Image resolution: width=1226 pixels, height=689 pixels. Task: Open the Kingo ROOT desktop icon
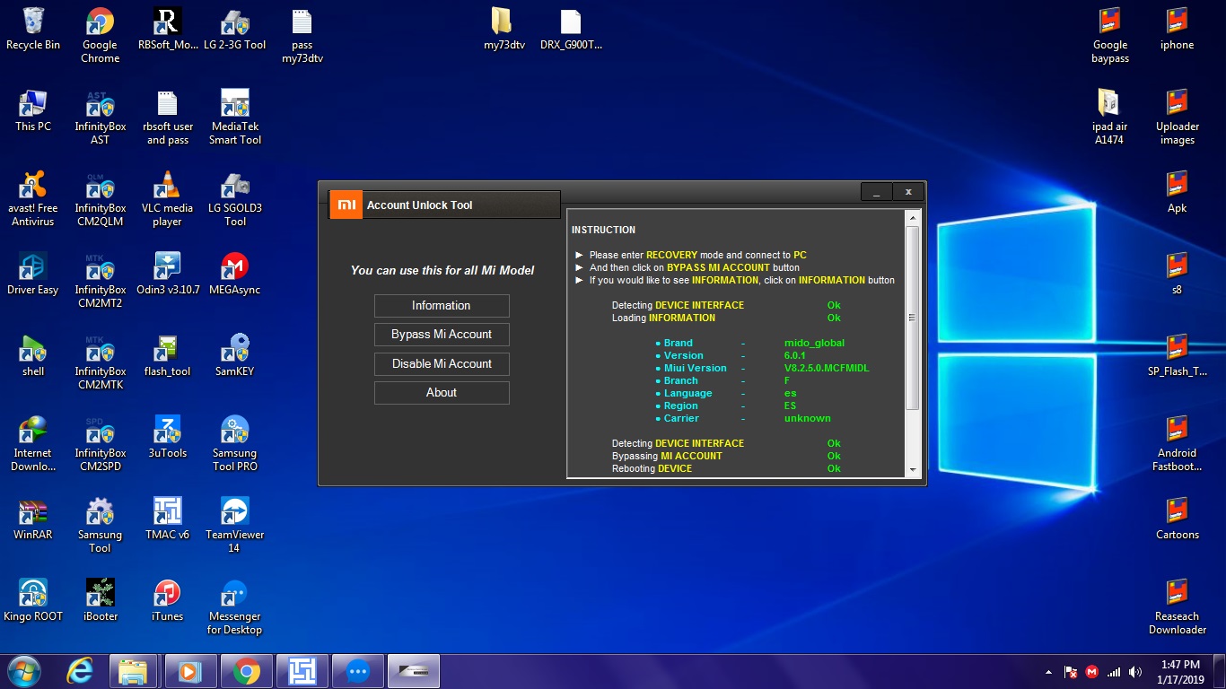coord(33,600)
